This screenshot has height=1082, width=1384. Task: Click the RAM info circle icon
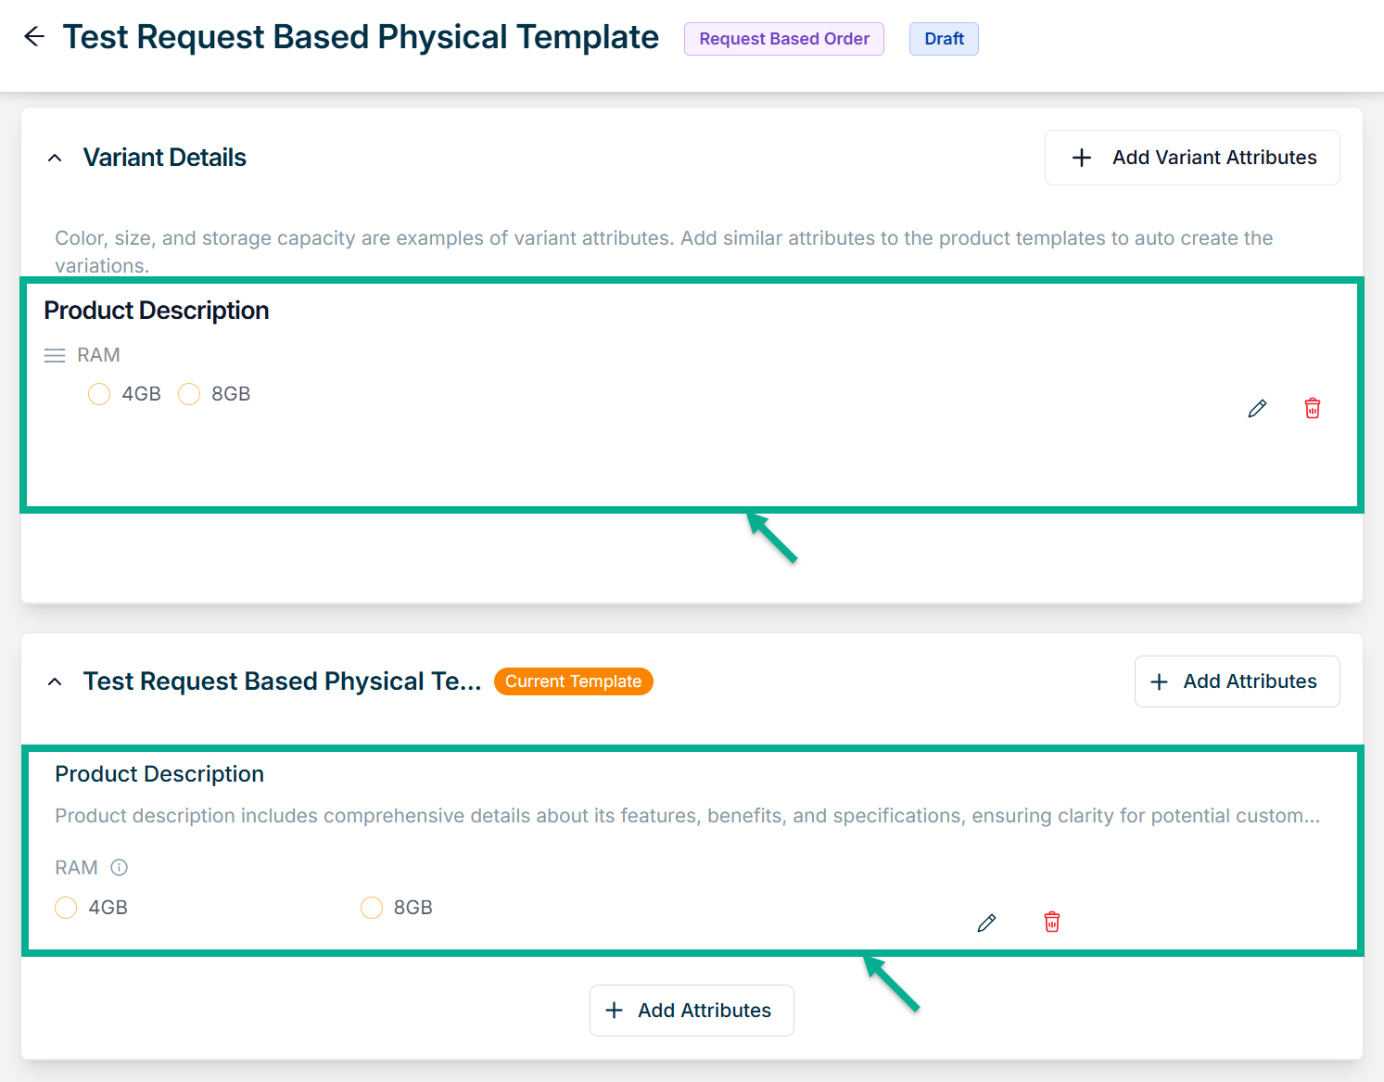pyautogui.click(x=119, y=868)
